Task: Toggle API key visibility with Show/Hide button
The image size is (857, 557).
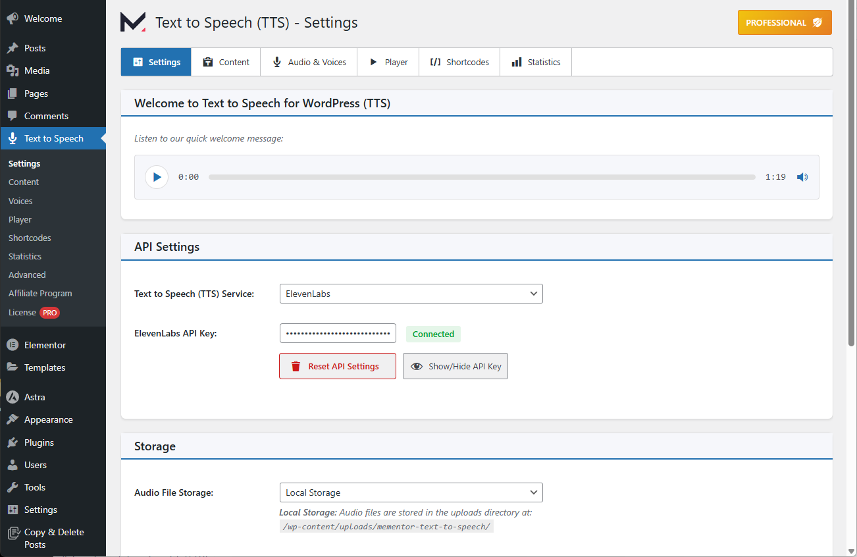Action: 455,366
